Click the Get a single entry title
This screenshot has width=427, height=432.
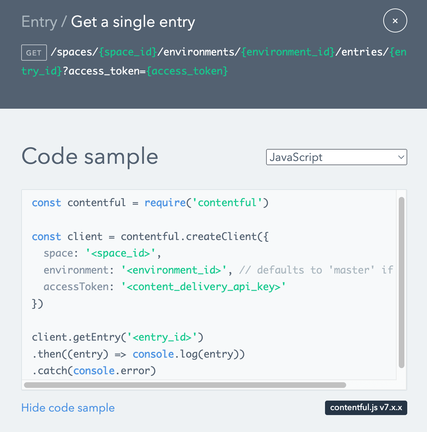click(x=133, y=22)
